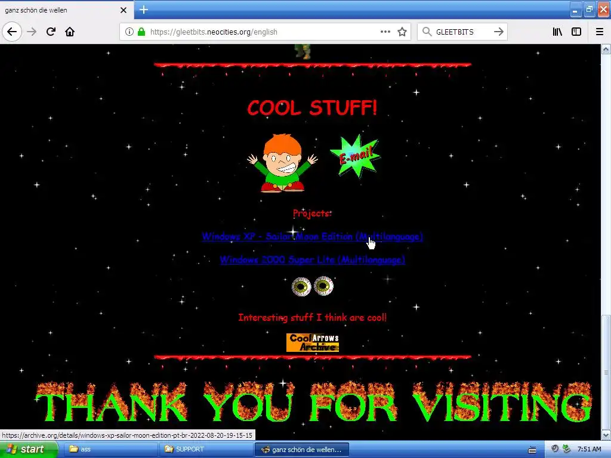Open Windows XP Sailor Moon Edition link
Screen dimensions: 611x458
312,236
